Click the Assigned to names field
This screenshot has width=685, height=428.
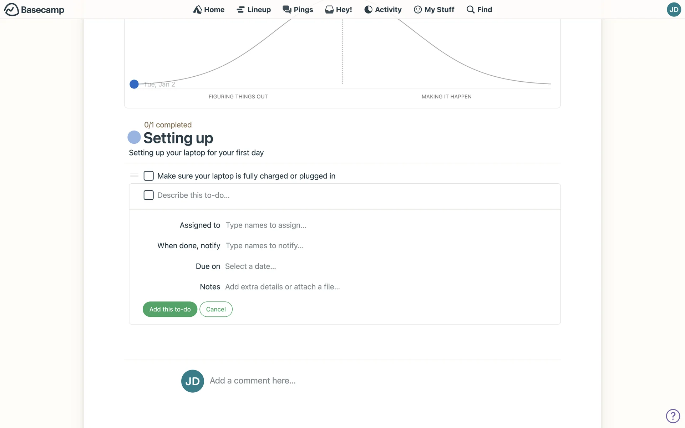pos(266,225)
